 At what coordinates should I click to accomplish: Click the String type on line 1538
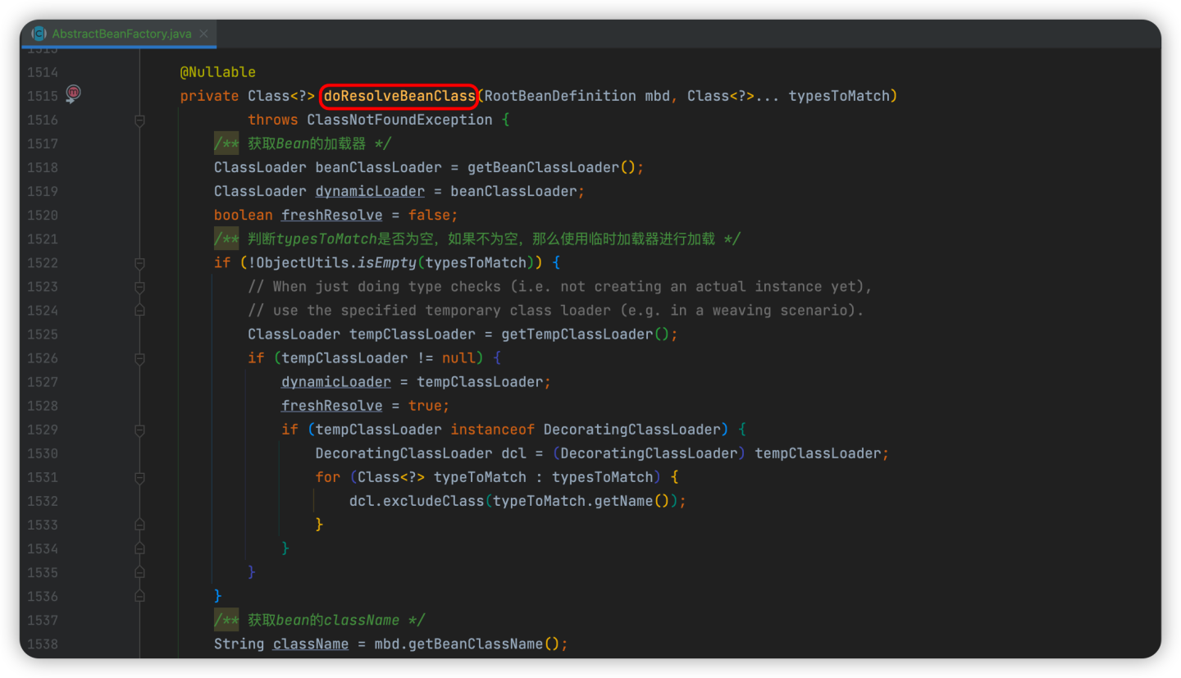[239, 644]
